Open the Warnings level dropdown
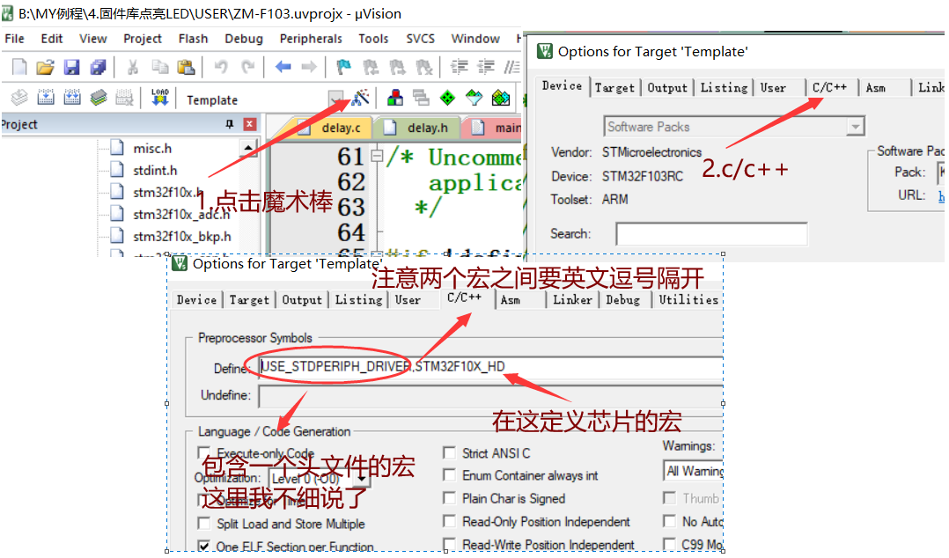 pyautogui.click(x=694, y=471)
